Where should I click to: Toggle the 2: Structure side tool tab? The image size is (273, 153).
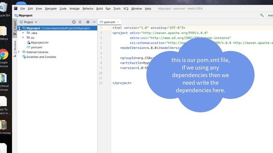click(x=15, y=49)
